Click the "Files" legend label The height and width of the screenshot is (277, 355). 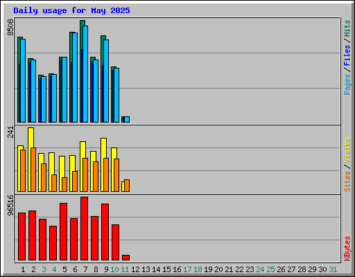(x=347, y=55)
